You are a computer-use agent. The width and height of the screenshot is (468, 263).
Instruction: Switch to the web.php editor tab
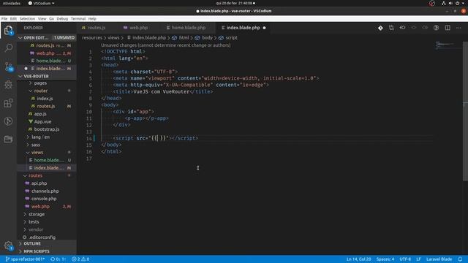point(138,28)
